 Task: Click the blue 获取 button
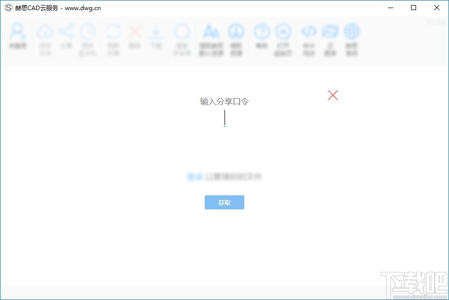click(x=224, y=202)
